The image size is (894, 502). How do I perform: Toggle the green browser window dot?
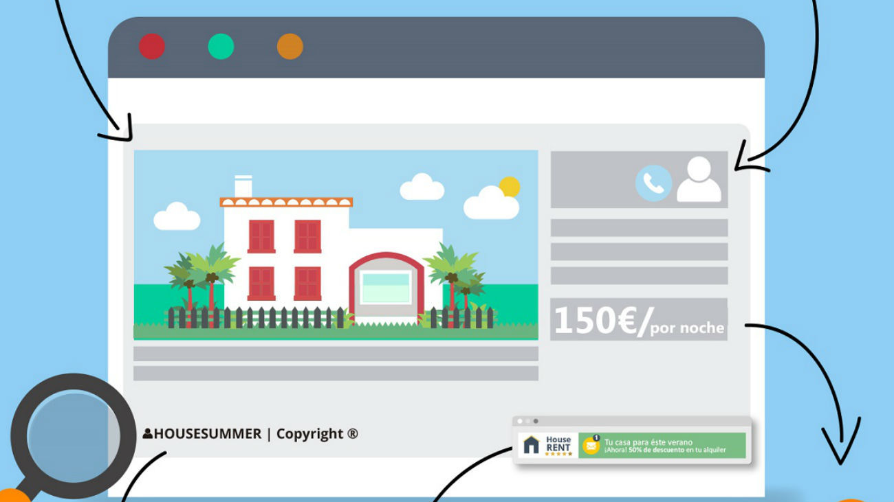coord(220,47)
